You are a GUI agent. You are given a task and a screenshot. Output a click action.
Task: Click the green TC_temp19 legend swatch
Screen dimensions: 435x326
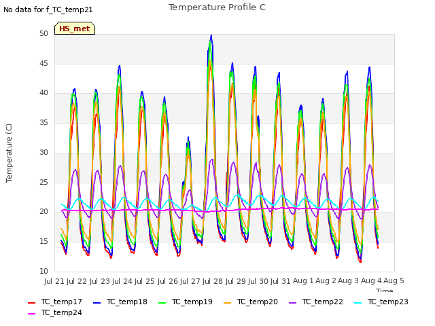[162, 303]
